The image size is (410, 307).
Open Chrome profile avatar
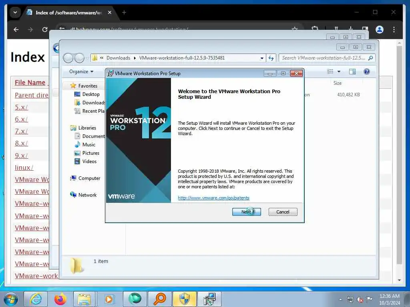point(380,30)
